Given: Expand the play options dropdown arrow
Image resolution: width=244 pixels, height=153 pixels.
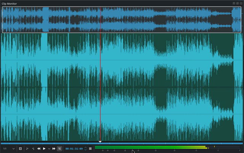Looking at the screenshot, I should [49, 148].
